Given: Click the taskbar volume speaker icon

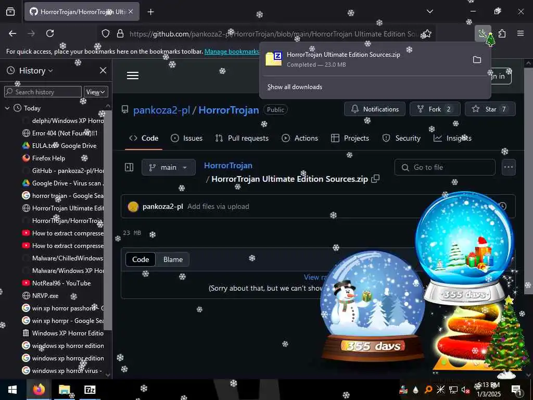Looking at the screenshot, I should pos(465,390).
